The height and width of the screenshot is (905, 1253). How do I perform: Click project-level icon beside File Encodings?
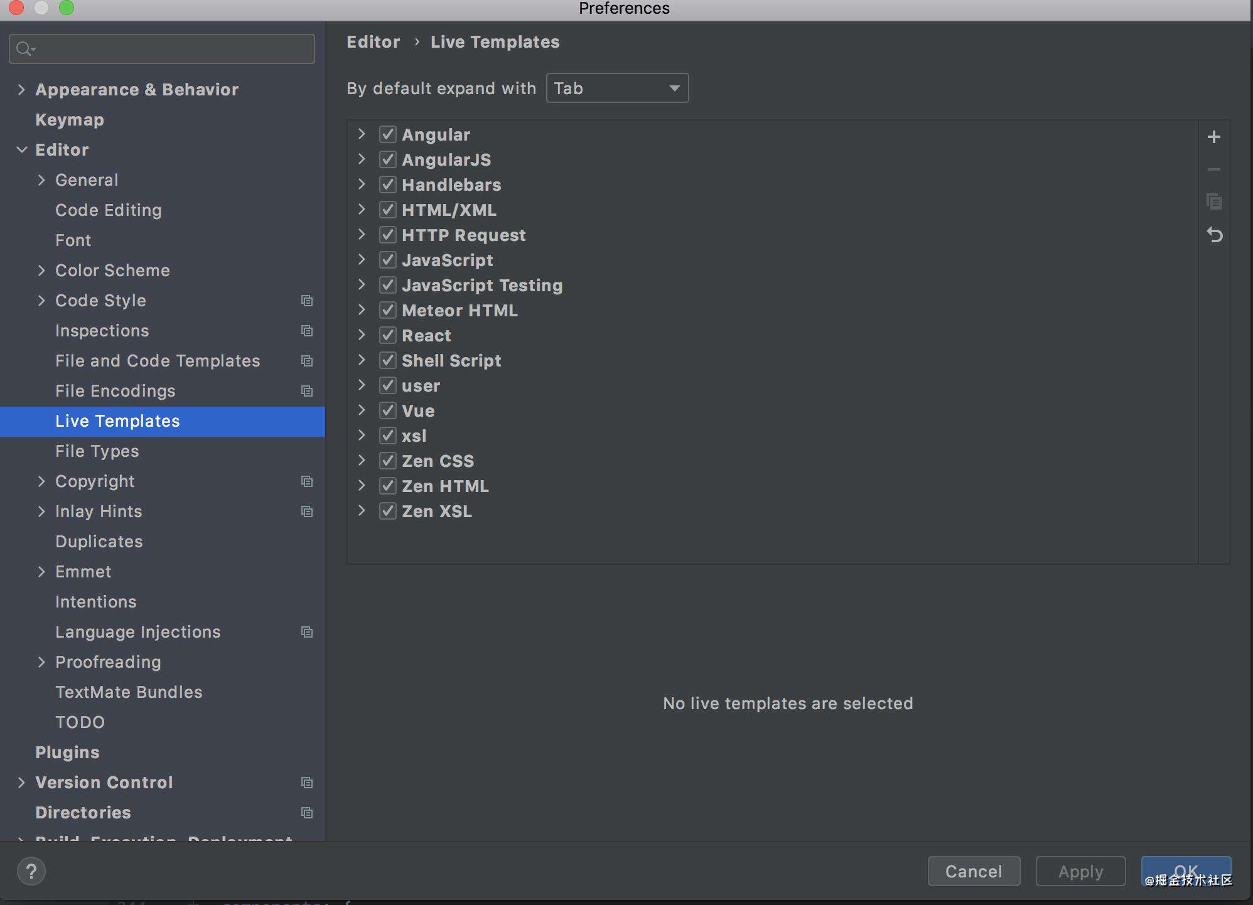click(307, 391)
